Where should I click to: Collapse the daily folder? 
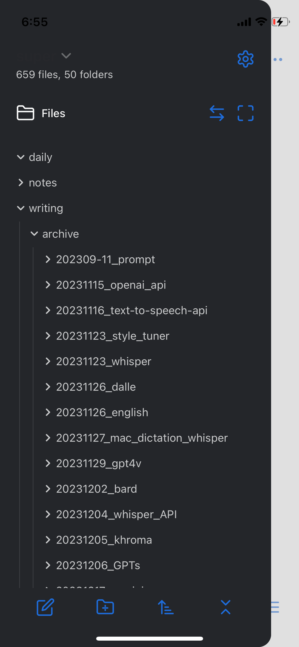21,157
